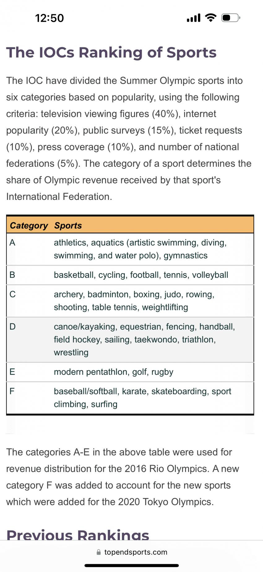263x572 pixels.
Task: Select the basketball, cycling, football row
Action: [x=130, y=275]
